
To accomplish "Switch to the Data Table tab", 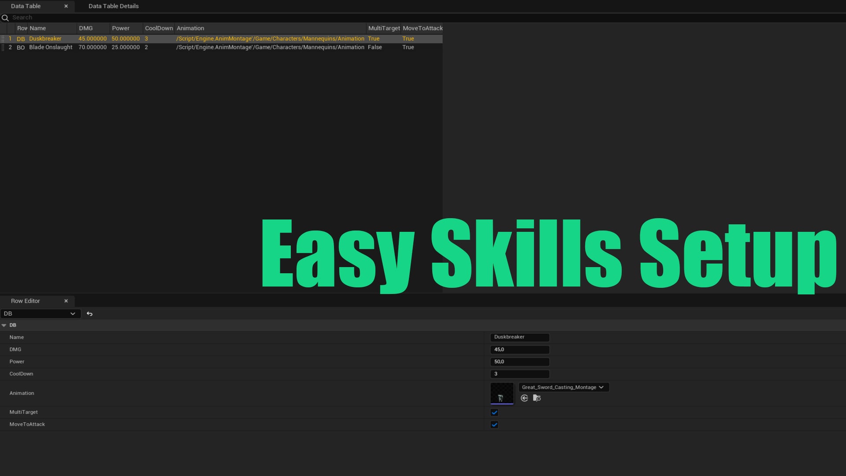I will [x=26, y=6].
